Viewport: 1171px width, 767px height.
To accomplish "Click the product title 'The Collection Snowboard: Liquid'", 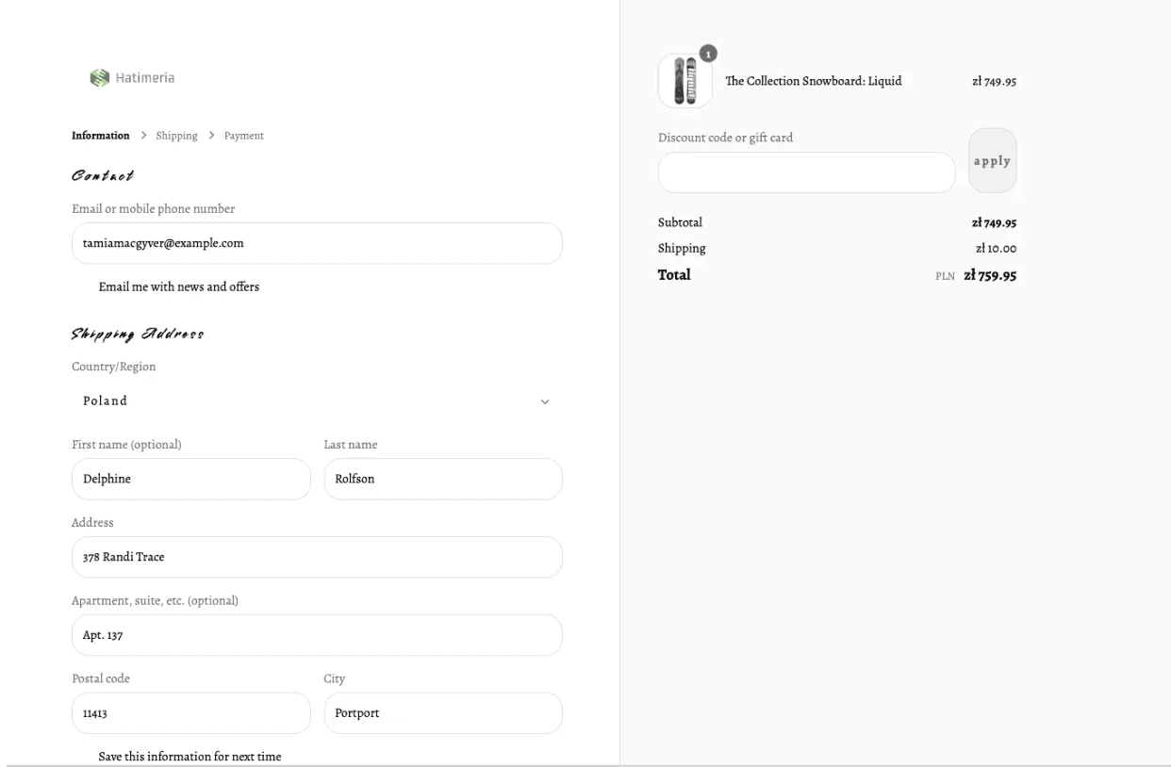I will (813, 81).
